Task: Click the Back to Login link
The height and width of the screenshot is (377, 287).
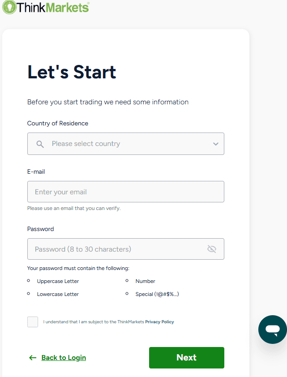Action: [x=63, y=358]
